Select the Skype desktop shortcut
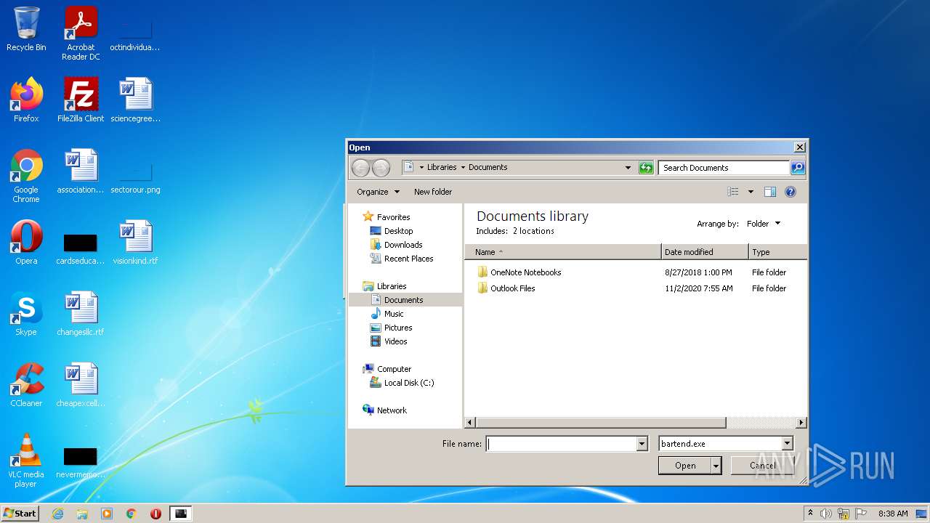The width and height of the screenshot is (930, 523). coord(26,314)
